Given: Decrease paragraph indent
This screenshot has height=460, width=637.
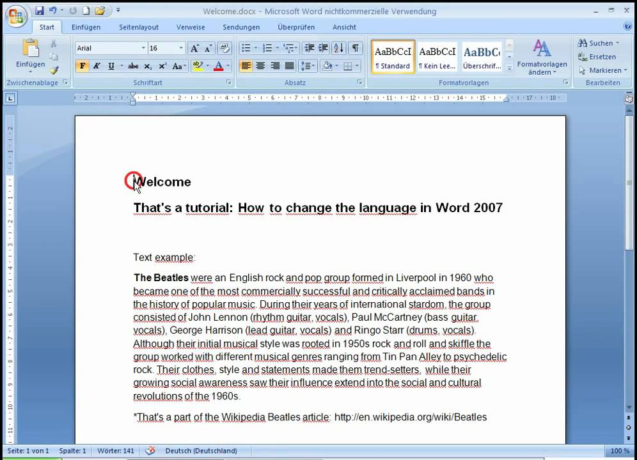Looking at the screenshot, I should pyautogui.click(x=309, y=49).
